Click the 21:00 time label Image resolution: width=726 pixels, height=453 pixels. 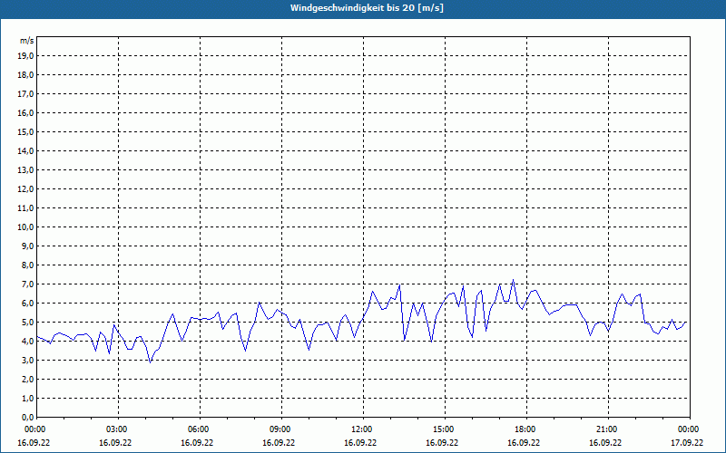pyautogui.click(x=608, y=429)
